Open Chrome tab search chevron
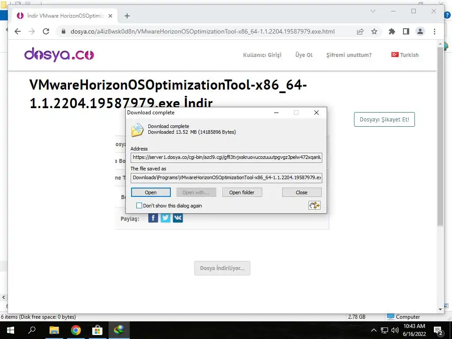Viewport: 452px width, 339px height. coord(373,11)
